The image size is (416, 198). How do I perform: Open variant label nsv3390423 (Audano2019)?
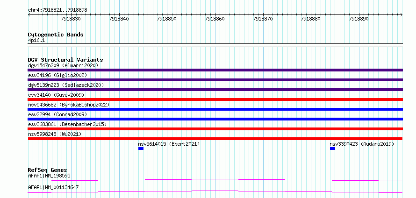pos(362,144)
